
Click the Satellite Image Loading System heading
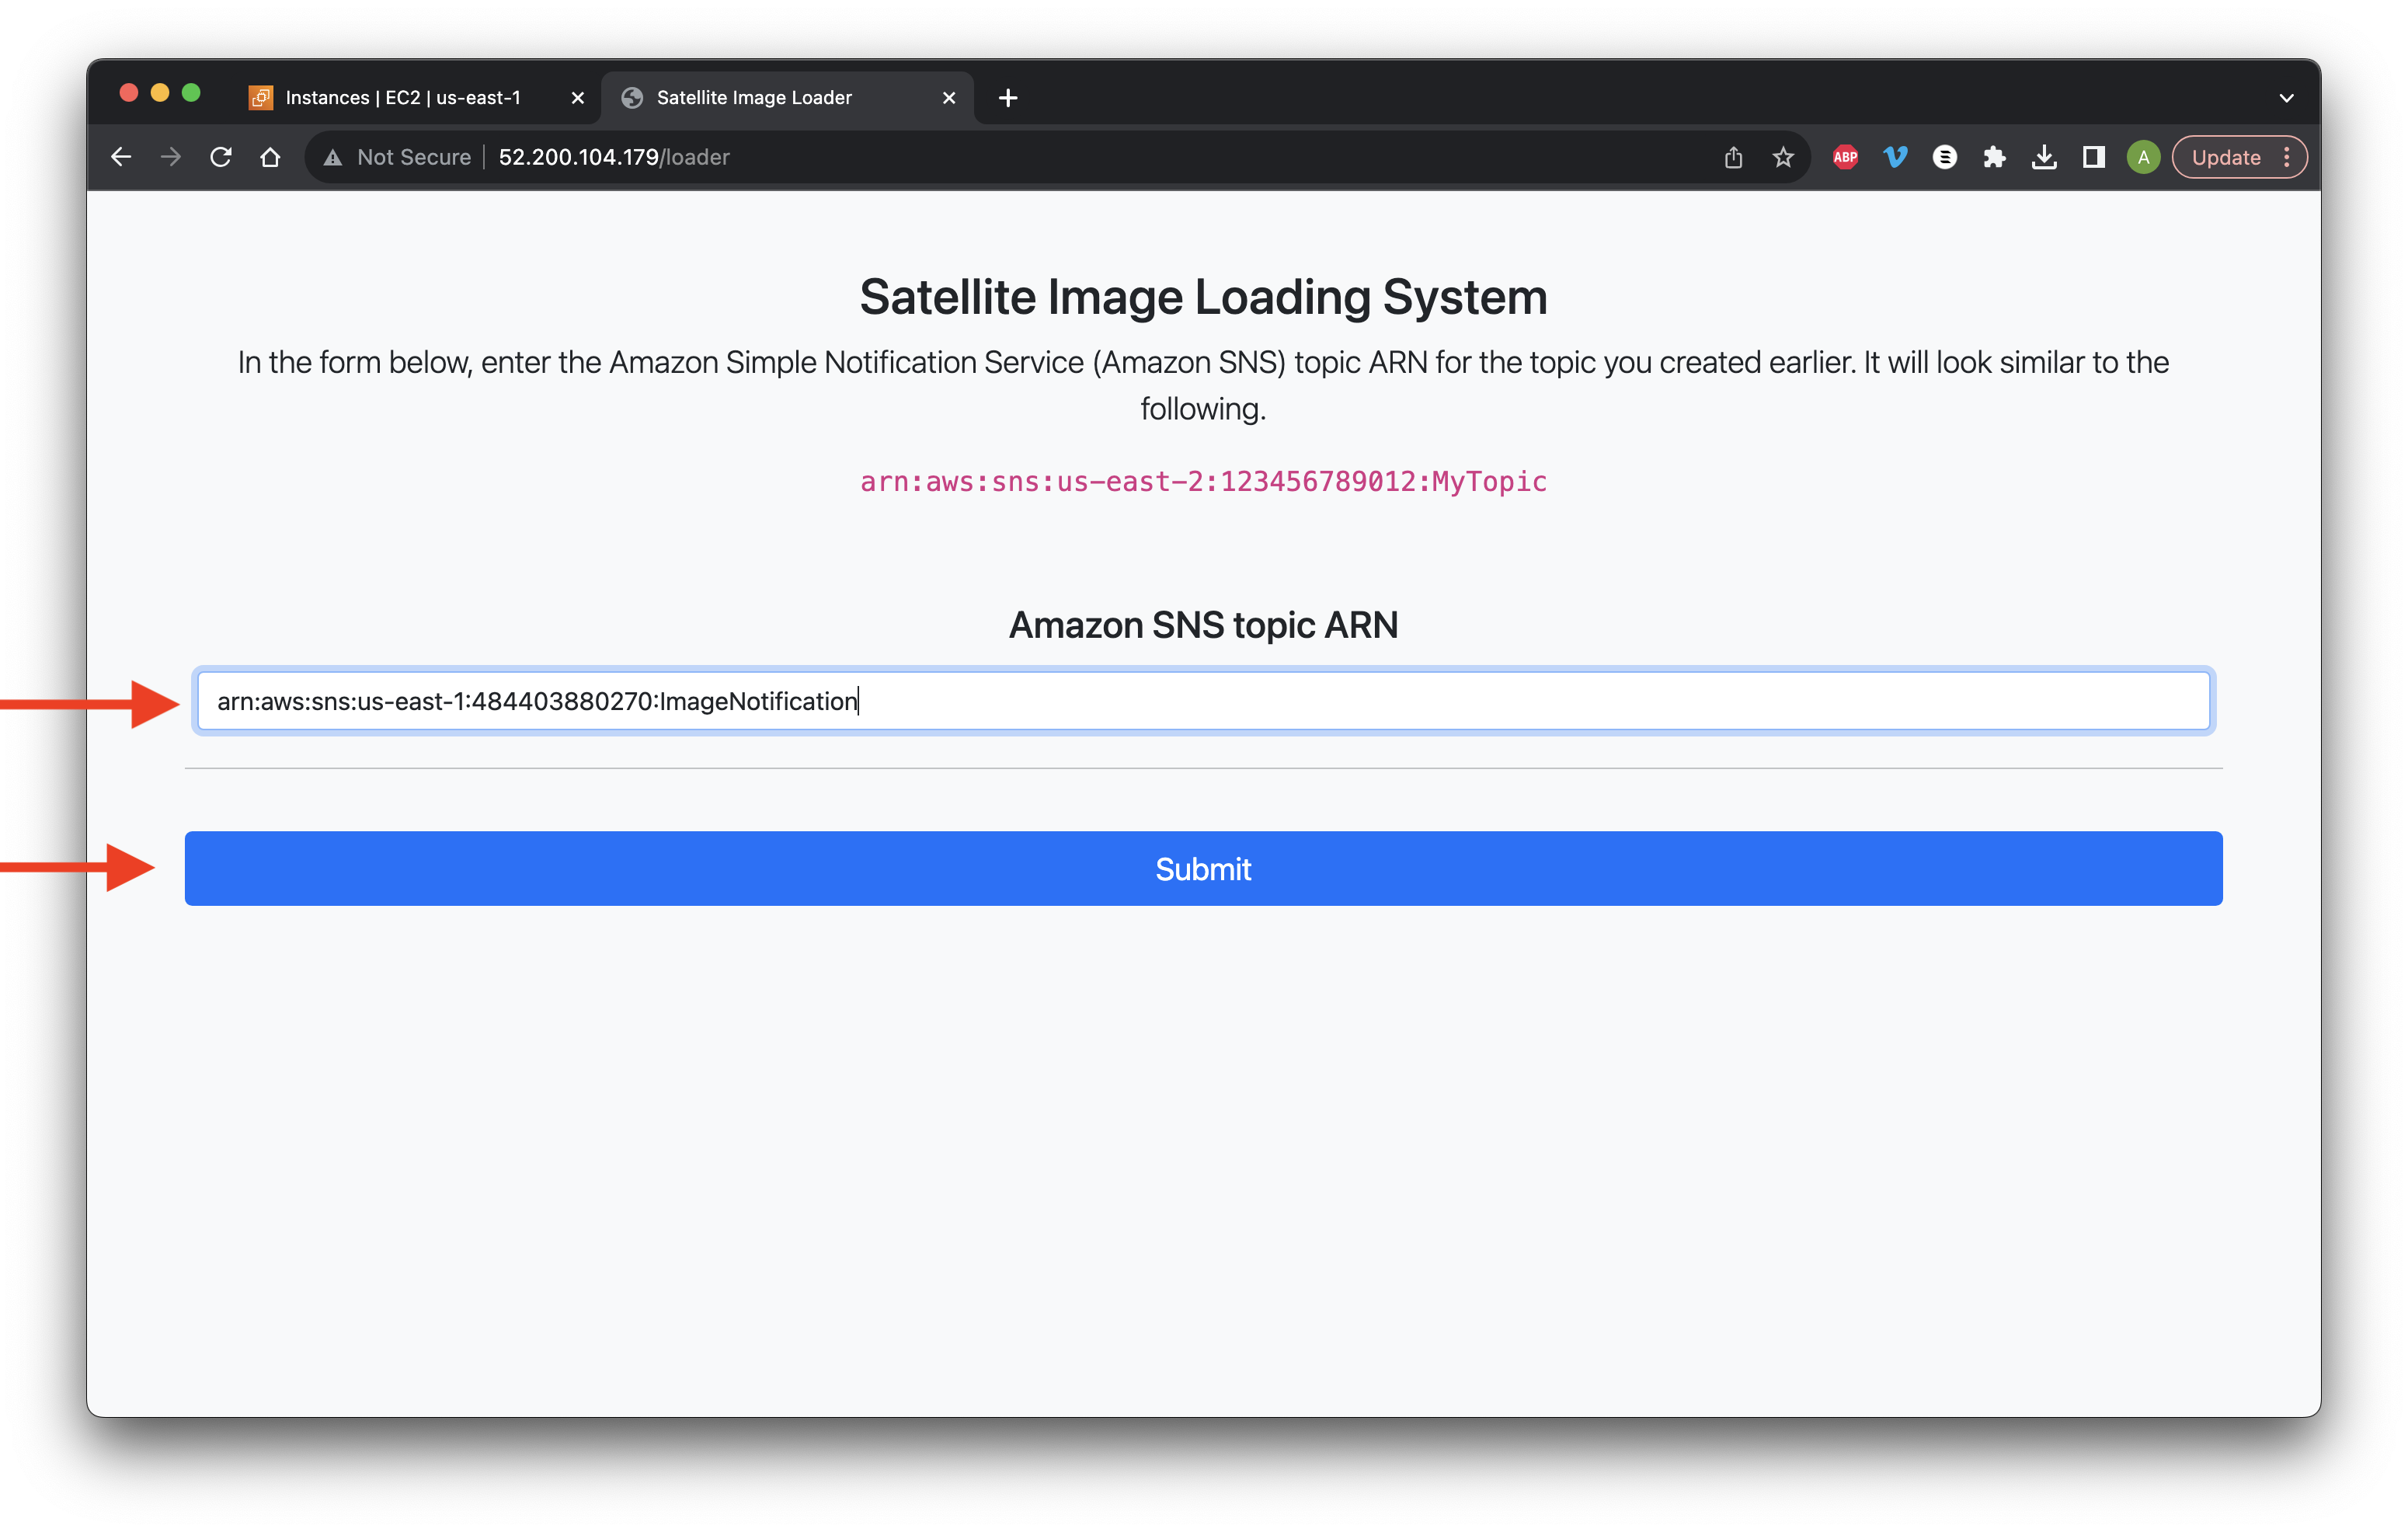[1203, 297]
